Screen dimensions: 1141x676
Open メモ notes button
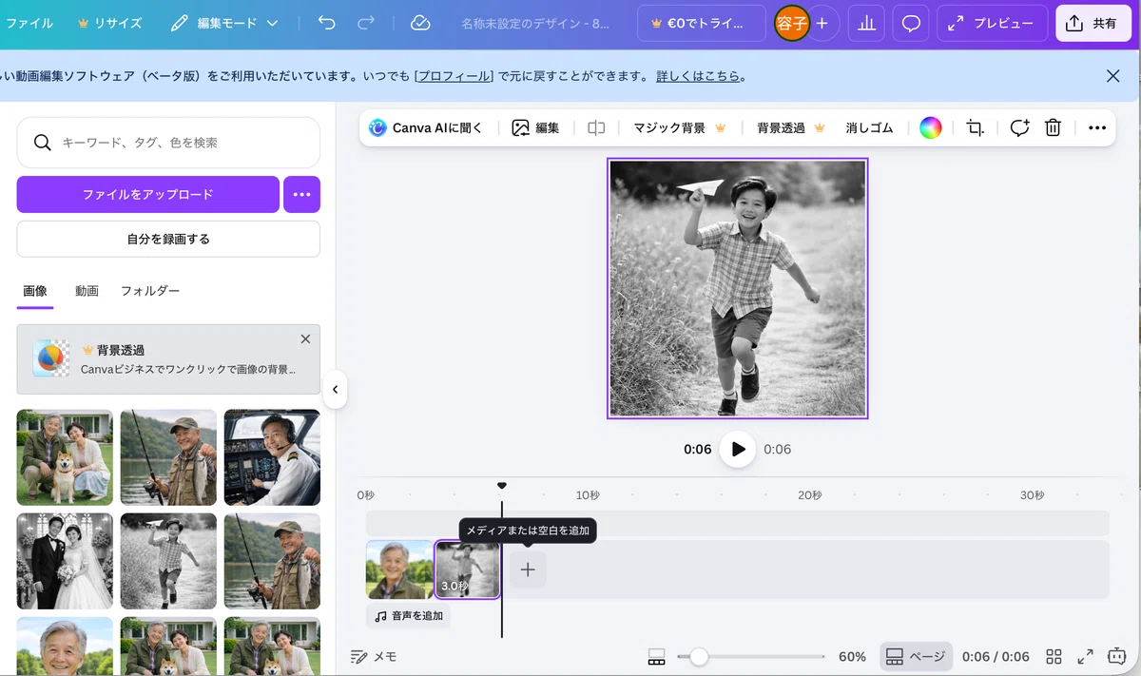click(x=374, y=656)
